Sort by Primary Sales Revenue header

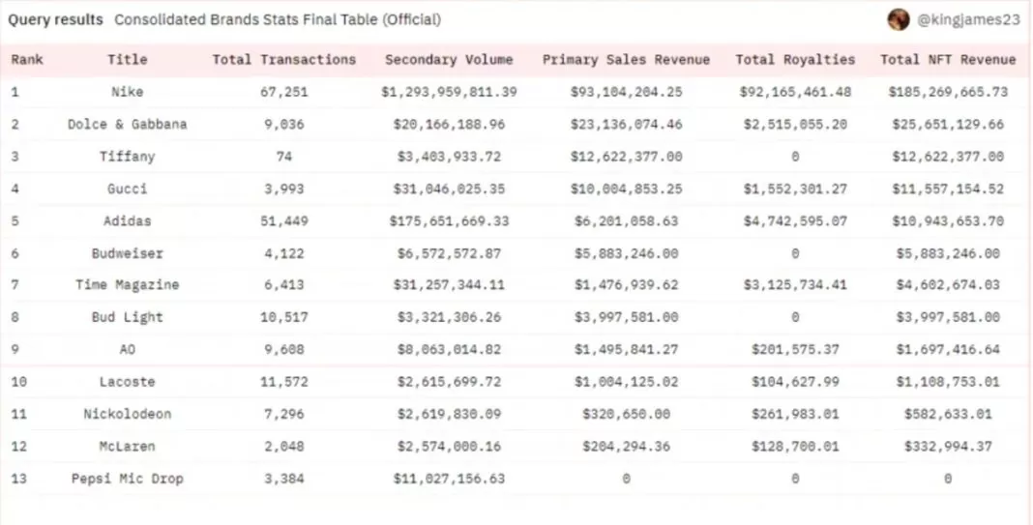(x=626, y=60)
